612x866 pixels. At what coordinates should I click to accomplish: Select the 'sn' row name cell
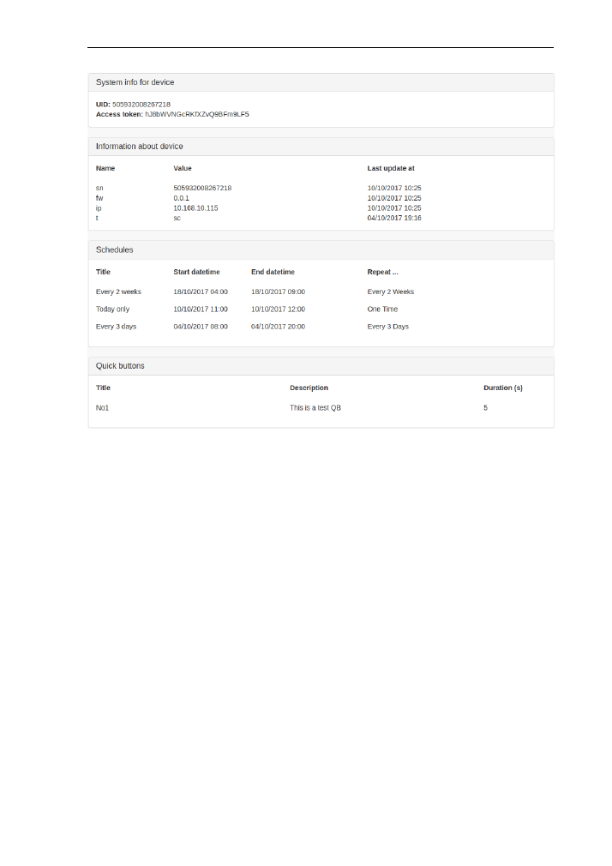point(99,187)
